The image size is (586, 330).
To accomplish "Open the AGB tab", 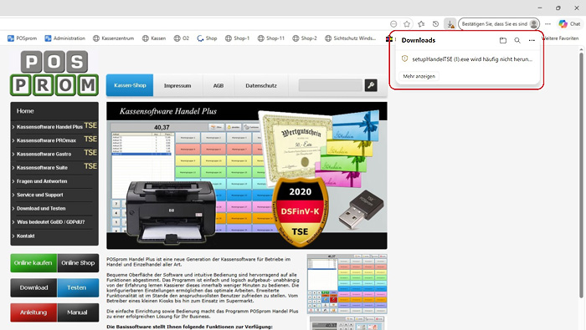I will click(x=218, y=85).
